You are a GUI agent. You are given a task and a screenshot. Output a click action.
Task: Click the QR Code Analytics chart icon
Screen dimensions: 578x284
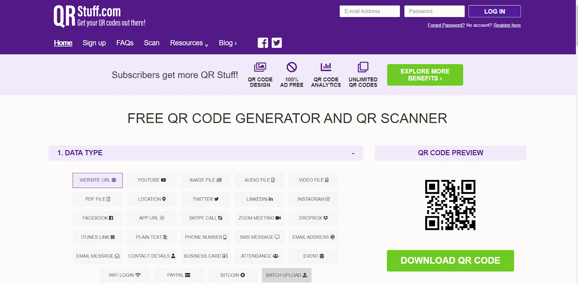(326, 67)
